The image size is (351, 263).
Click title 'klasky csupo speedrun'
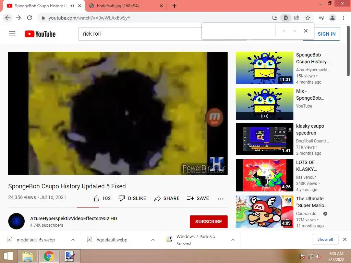[x=310, y=129]
